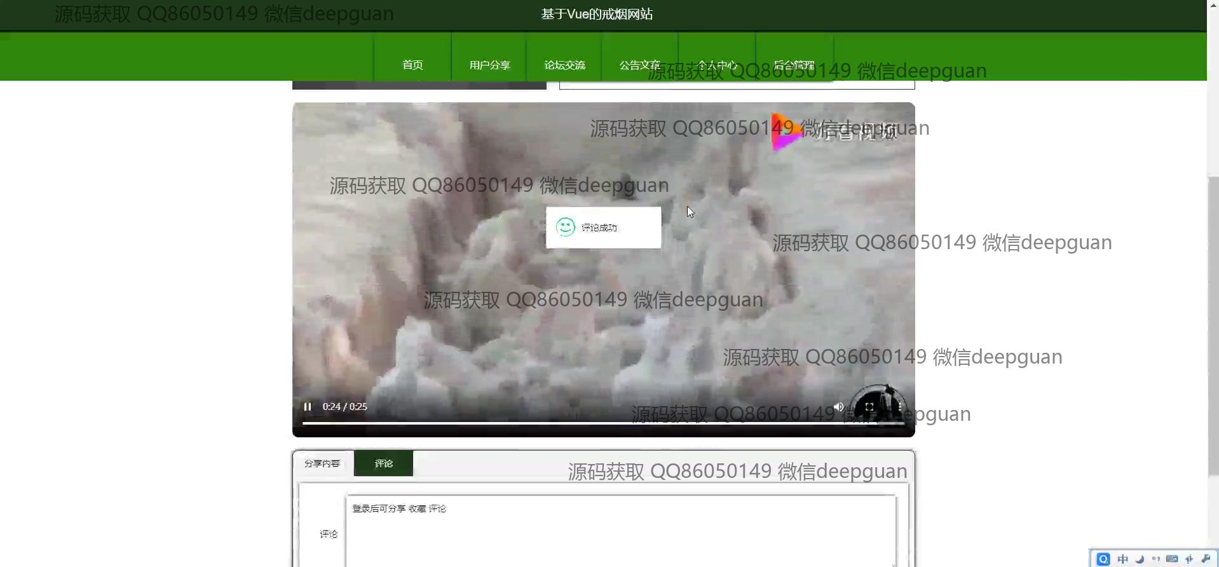This screenshot has height=567, width=1219.
Task: Toggle 中 Chinese/English input mode
Action: click(1122, 559)
